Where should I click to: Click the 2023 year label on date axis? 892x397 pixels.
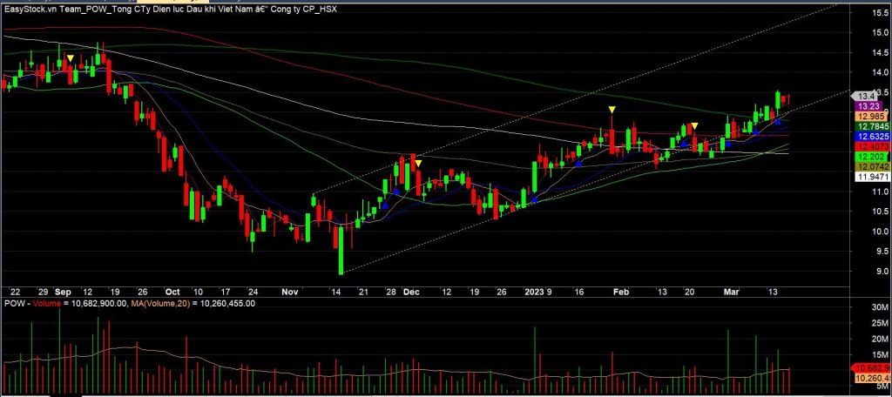click(536, 292)
